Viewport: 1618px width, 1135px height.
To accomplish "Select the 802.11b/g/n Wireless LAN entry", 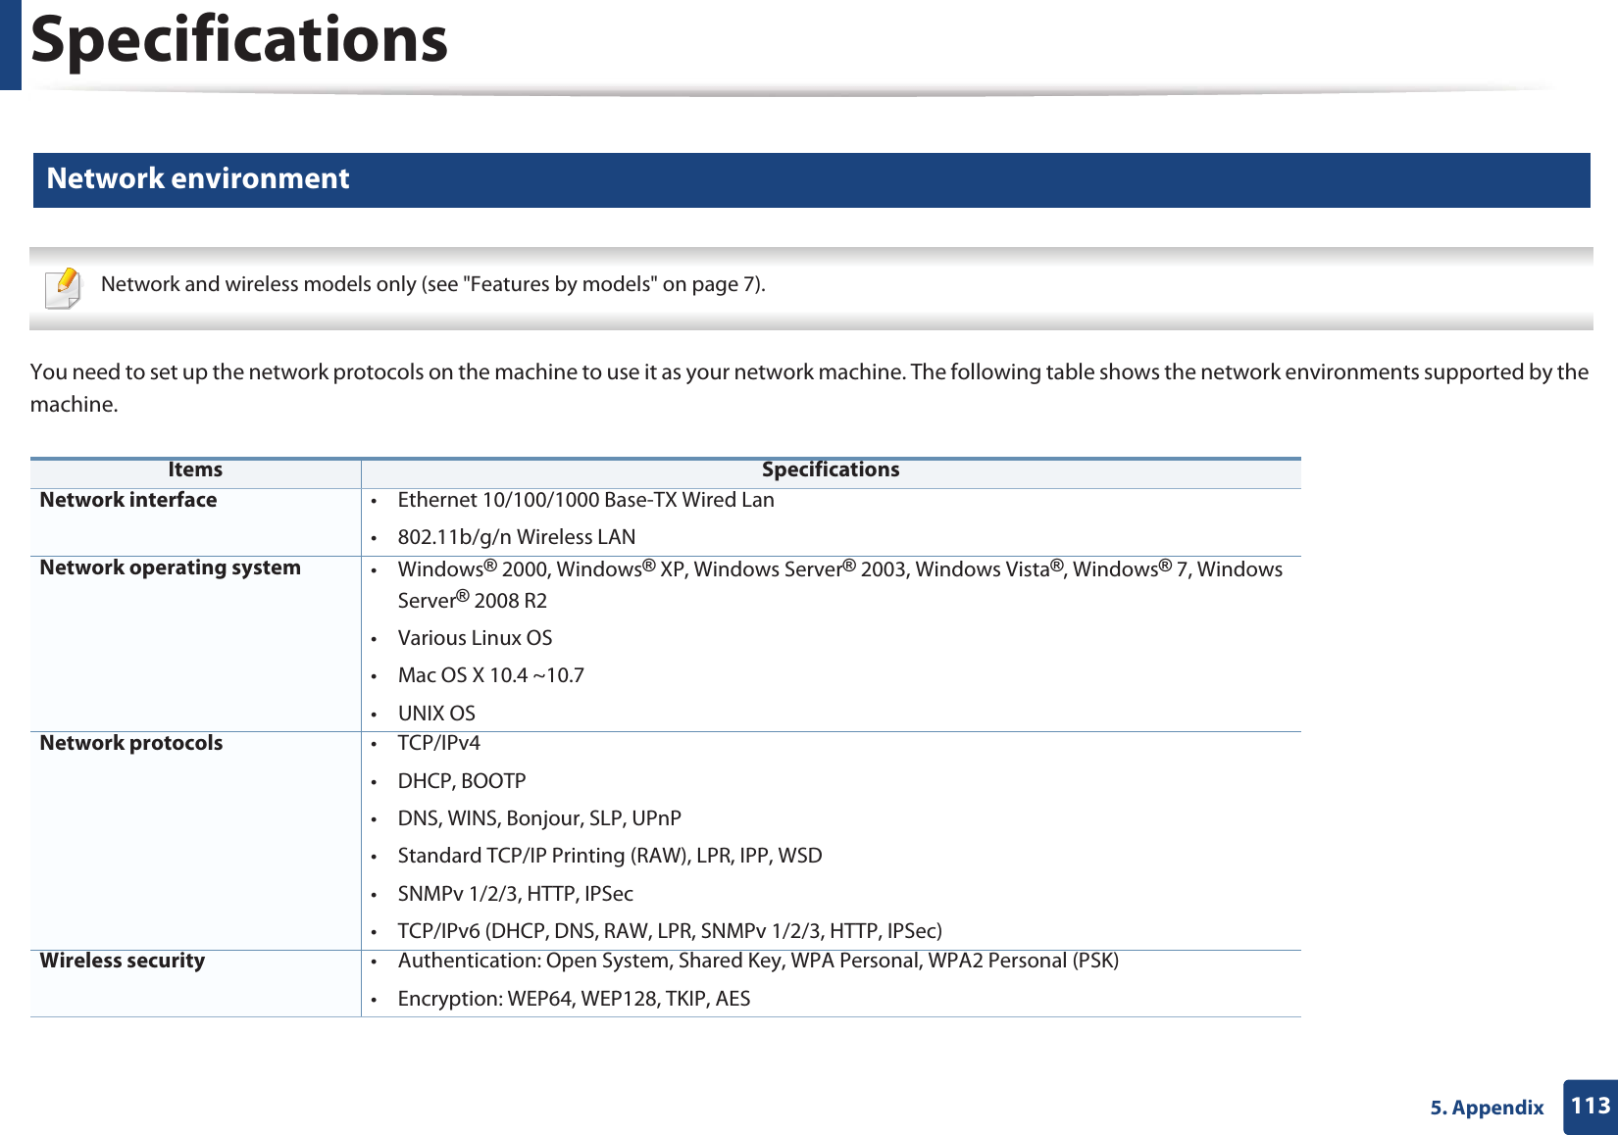I will [x=515, y=536].
